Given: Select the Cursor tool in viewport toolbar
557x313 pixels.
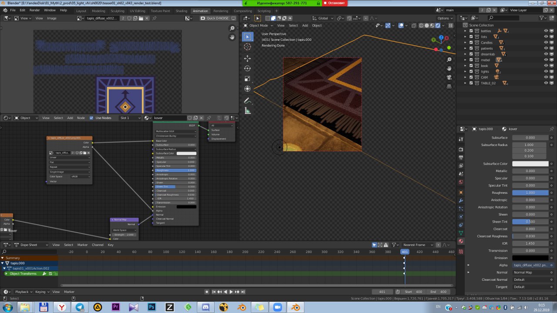Looking at the screenshot, I should pos(247,47).
